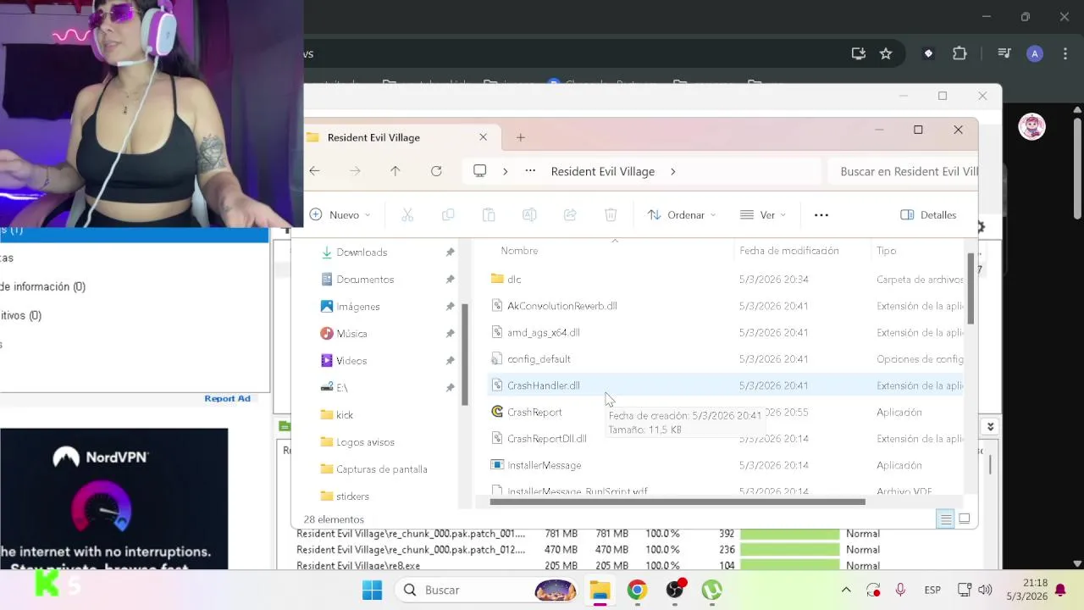Open Vídeos in navigation pane
This screenshot has height=610, width=1084.
[351, 361]
